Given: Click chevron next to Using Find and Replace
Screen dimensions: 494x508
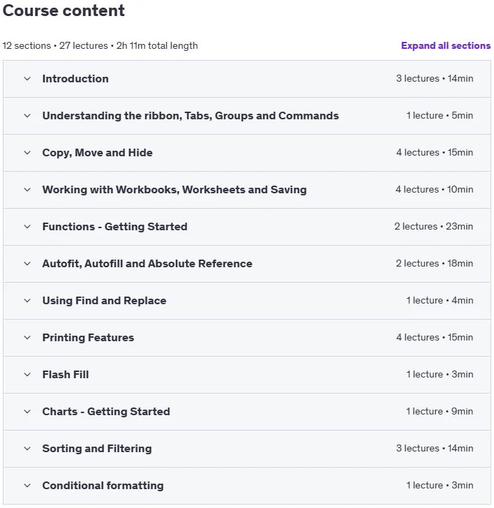Looking at the screenshot, I should pyautogui.click(x=27, y=301).
